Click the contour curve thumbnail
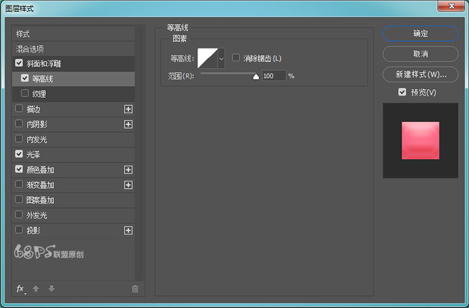 [208, 59]
